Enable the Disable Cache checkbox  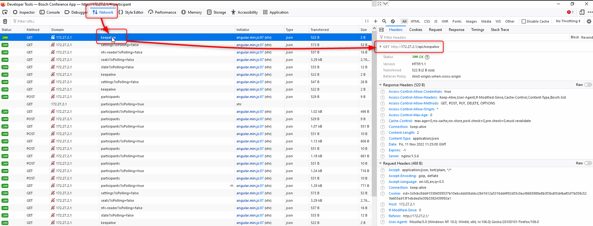524,21
